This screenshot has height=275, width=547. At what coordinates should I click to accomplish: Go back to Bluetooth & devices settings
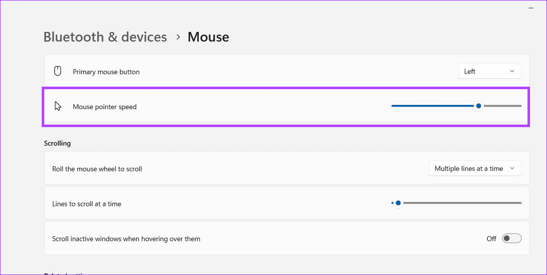click(x=105, y=37)
